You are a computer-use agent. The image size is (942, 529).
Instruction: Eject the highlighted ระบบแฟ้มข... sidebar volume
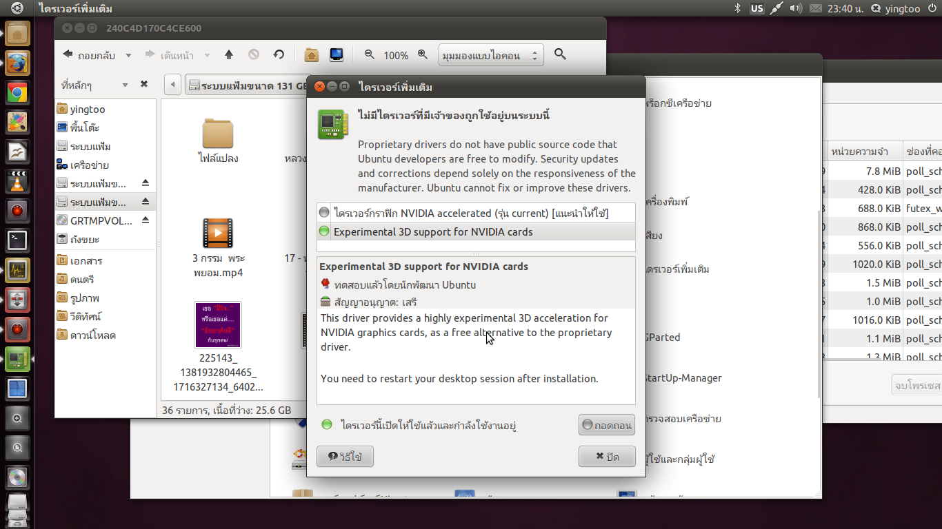146,202
